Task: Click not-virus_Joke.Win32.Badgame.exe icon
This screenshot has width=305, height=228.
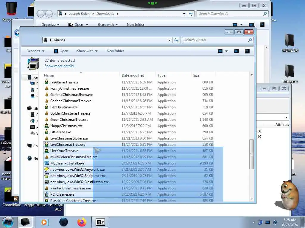Action: 46,176
